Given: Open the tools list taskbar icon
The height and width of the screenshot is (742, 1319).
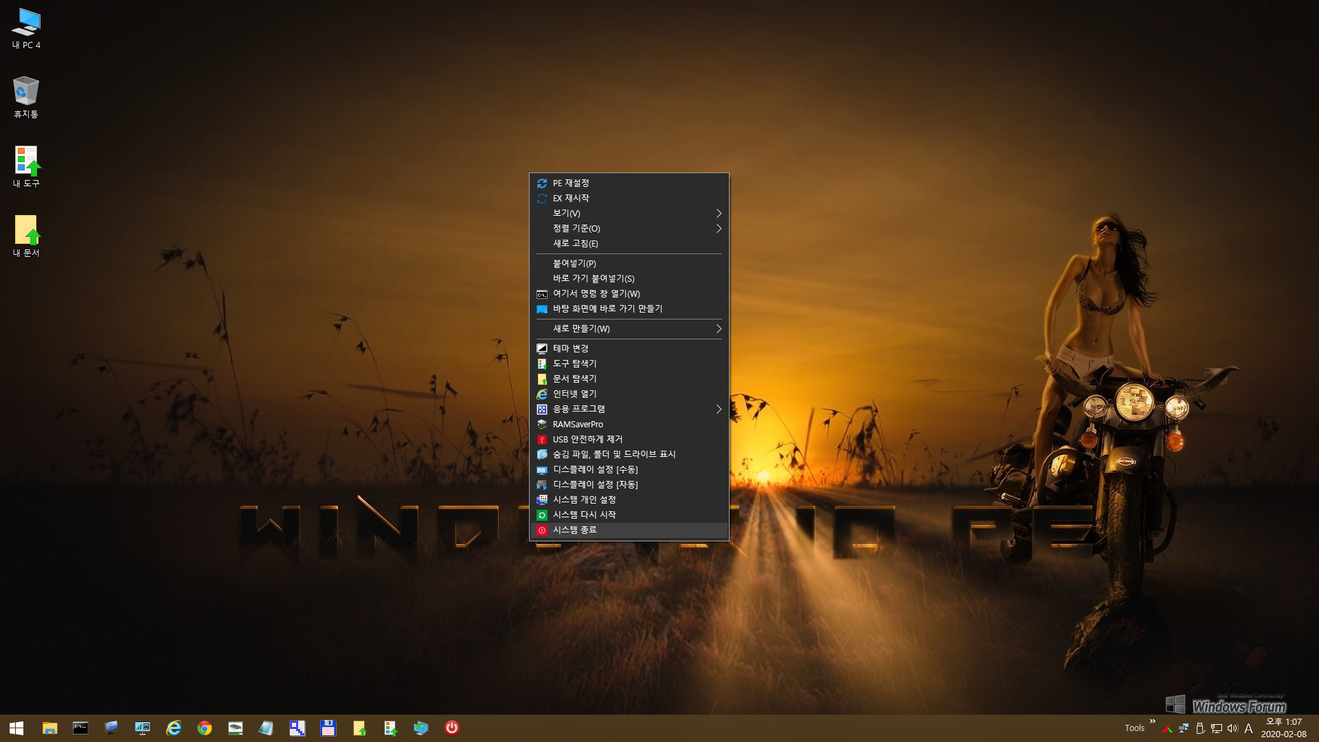Looking at the screenshot, I should pyautogui.click(x=390, y=728).
